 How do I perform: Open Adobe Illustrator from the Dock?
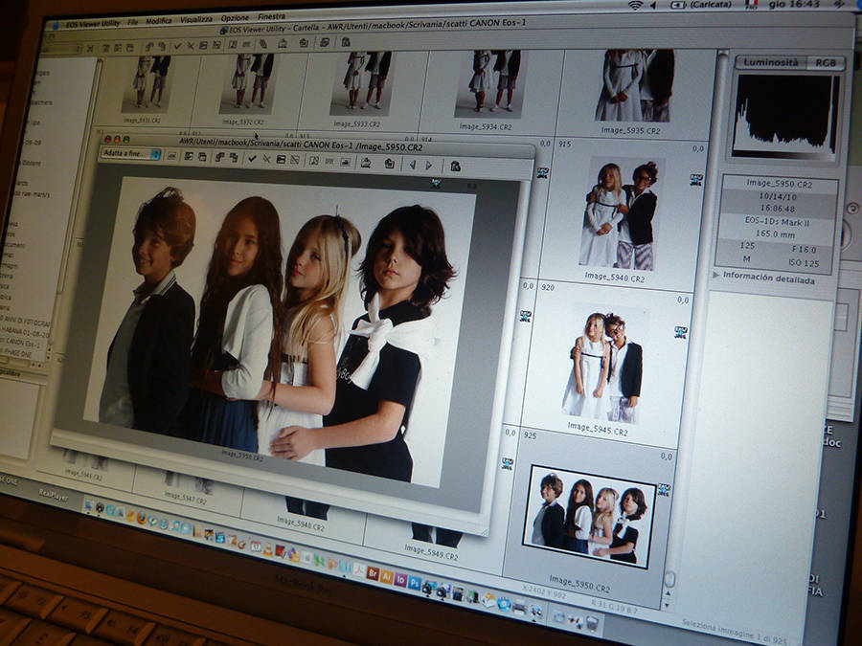coord(387,576)
